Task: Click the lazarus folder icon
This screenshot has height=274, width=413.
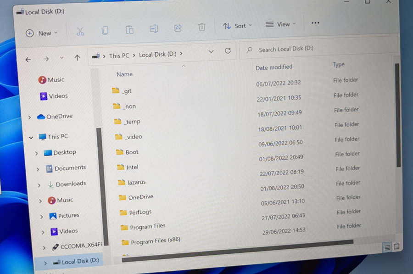Action: 122,182
